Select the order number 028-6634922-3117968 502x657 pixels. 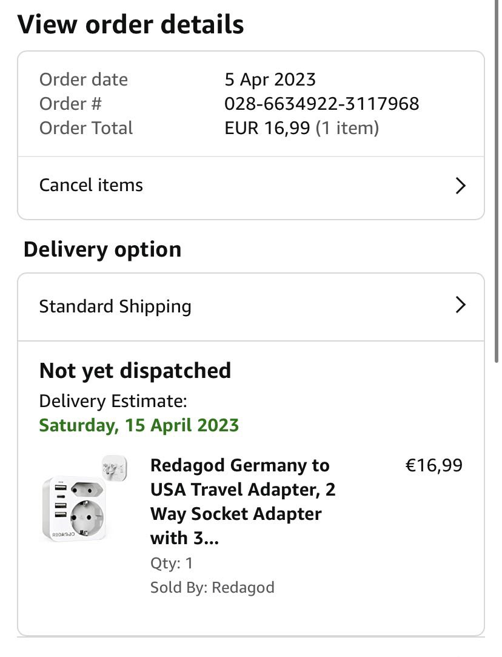[321, 104]
